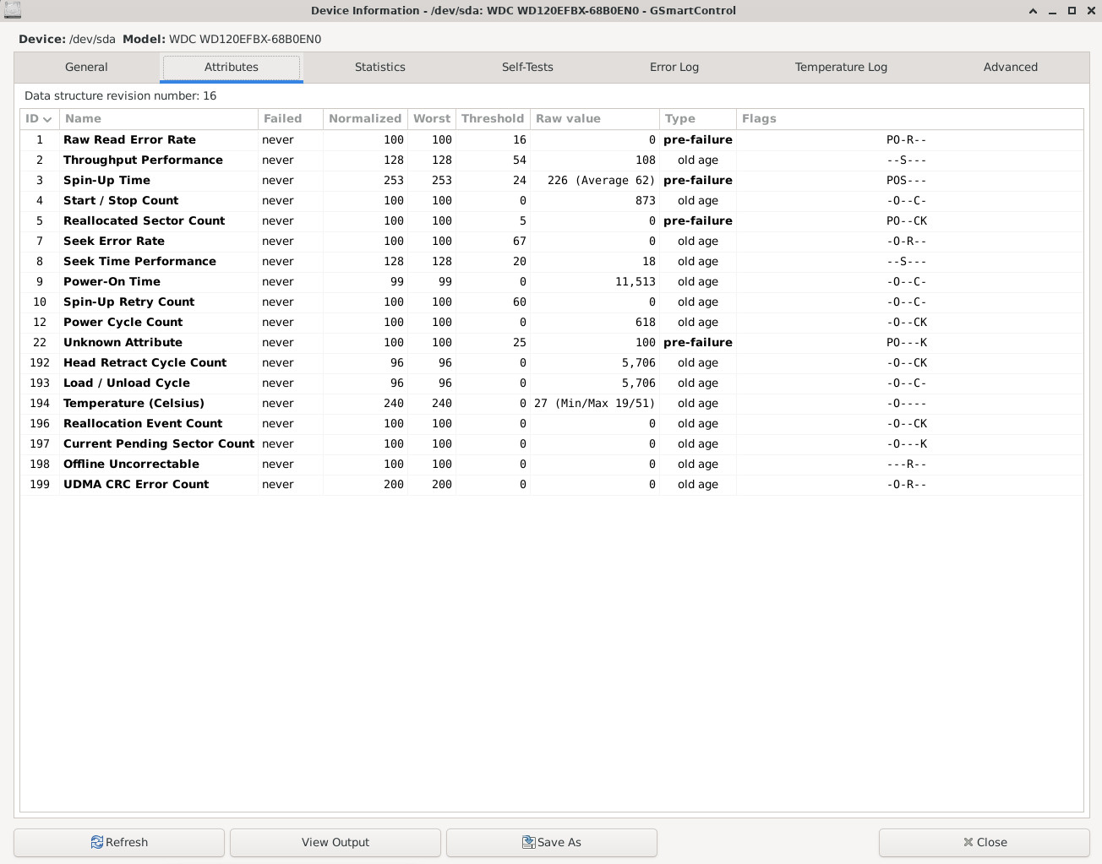Sort by the Threshold column header
This screenshot has height=864, width=1102.
[x=493, y=119]
